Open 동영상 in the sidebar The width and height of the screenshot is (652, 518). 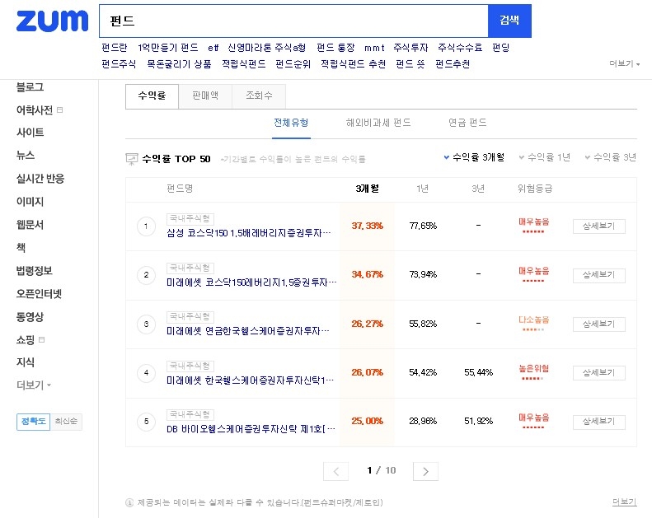click(x=30, y=317)
